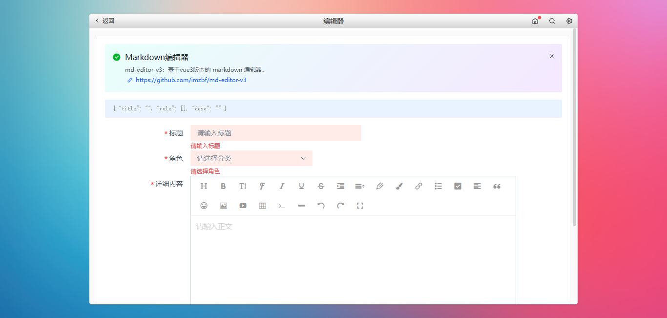Click the green success check icon
The height and width of the screenshot is (318, 667).
[x=117, y=57]
